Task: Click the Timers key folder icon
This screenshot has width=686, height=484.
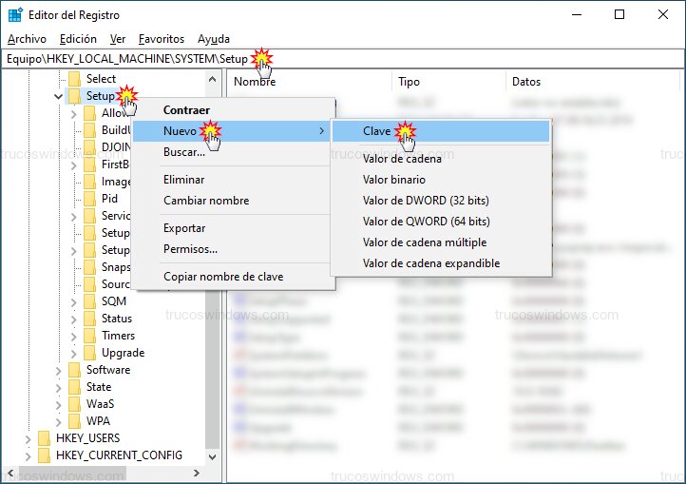Action: click(x=89, y=336)
